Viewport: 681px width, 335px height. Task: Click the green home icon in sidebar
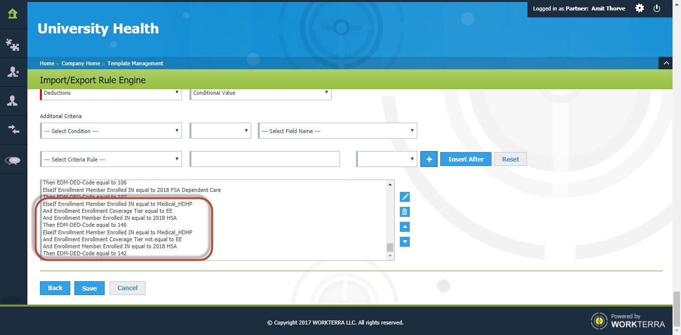click(13, 14)
